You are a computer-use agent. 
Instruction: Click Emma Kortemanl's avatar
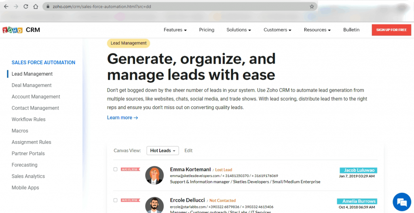click(154, 175)
